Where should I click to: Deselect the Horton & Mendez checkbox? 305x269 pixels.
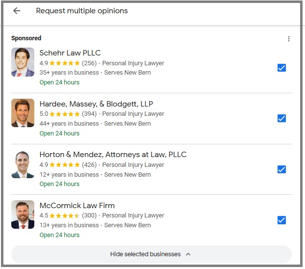[x=281, y=169]
